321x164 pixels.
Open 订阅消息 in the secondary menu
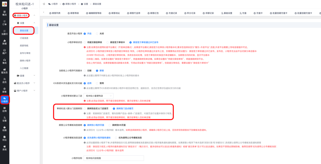click(24, 38)
